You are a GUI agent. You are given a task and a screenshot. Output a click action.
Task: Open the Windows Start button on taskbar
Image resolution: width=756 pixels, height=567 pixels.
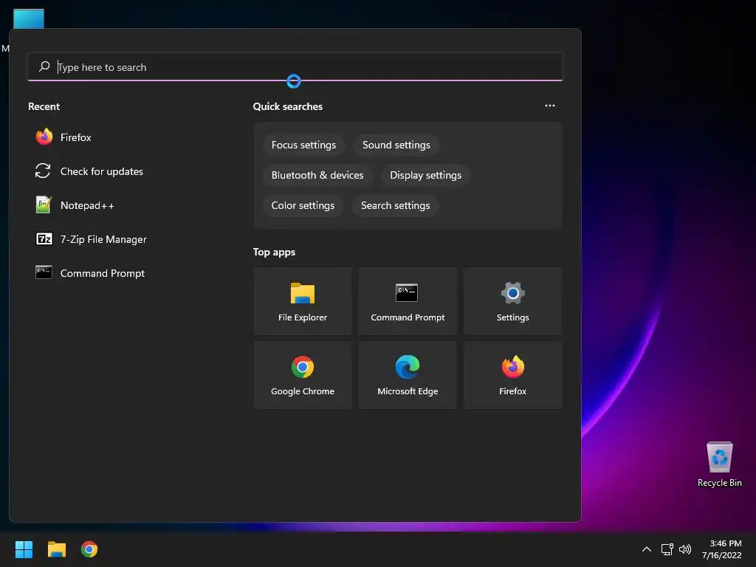click(24, 549)
